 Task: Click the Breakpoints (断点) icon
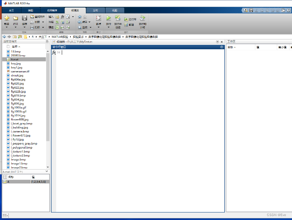coord(98,18)
